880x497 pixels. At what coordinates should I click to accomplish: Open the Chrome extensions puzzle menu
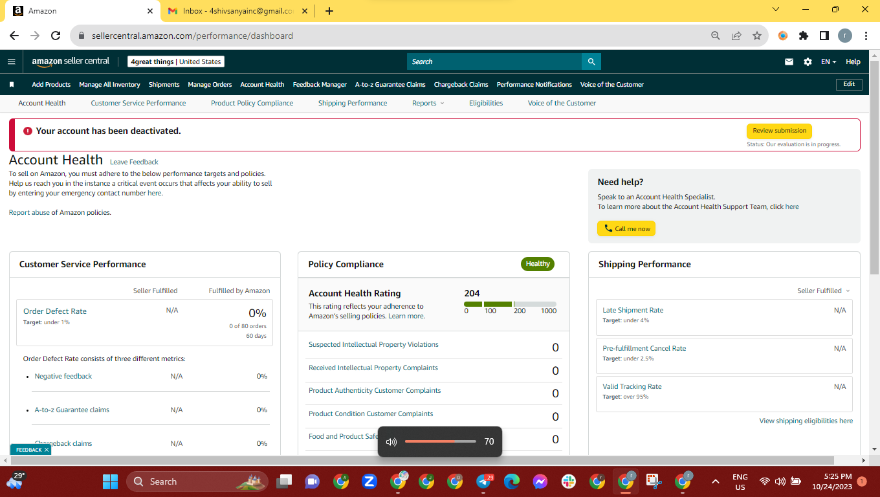click(804, 36)
